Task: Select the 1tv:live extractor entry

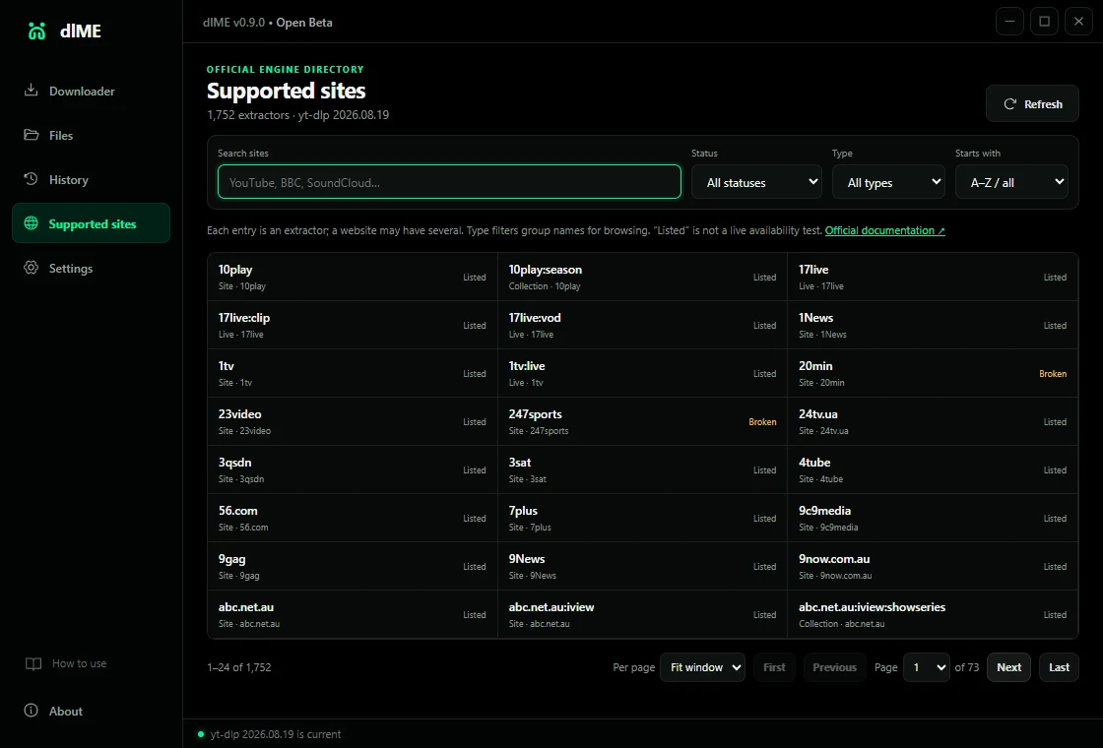Action: [642, 373]
